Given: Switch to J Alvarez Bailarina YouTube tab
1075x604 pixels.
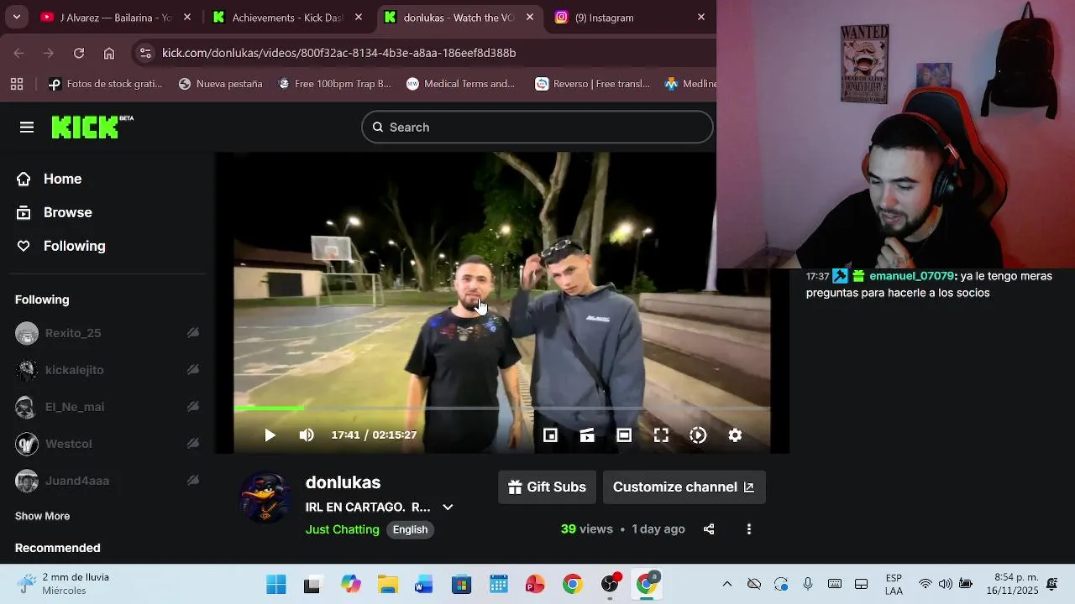Looking at the screenshot, I should (x=117, y=18).
